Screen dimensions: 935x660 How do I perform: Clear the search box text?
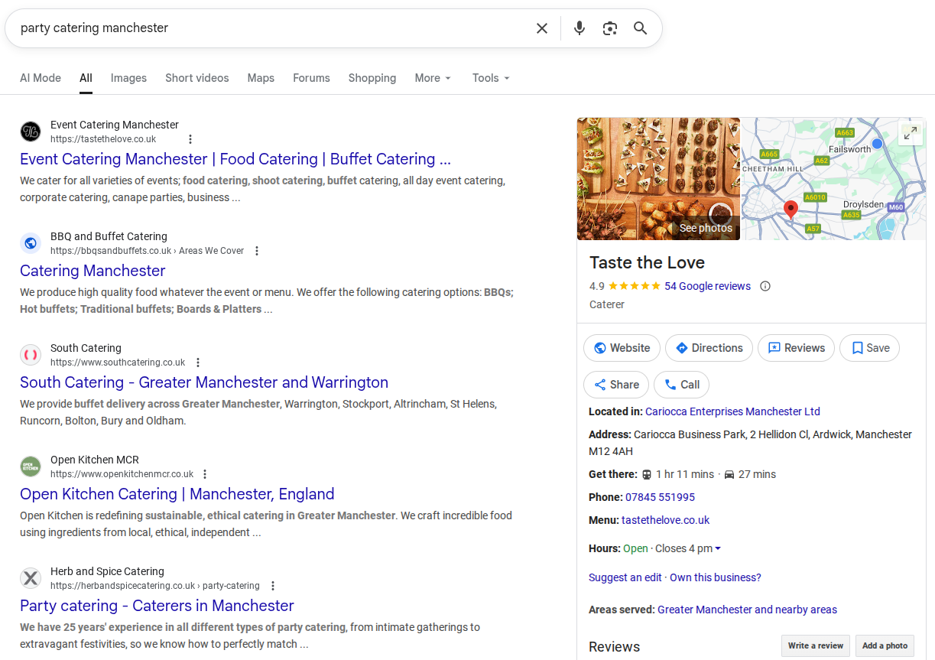tap(542, 28)
